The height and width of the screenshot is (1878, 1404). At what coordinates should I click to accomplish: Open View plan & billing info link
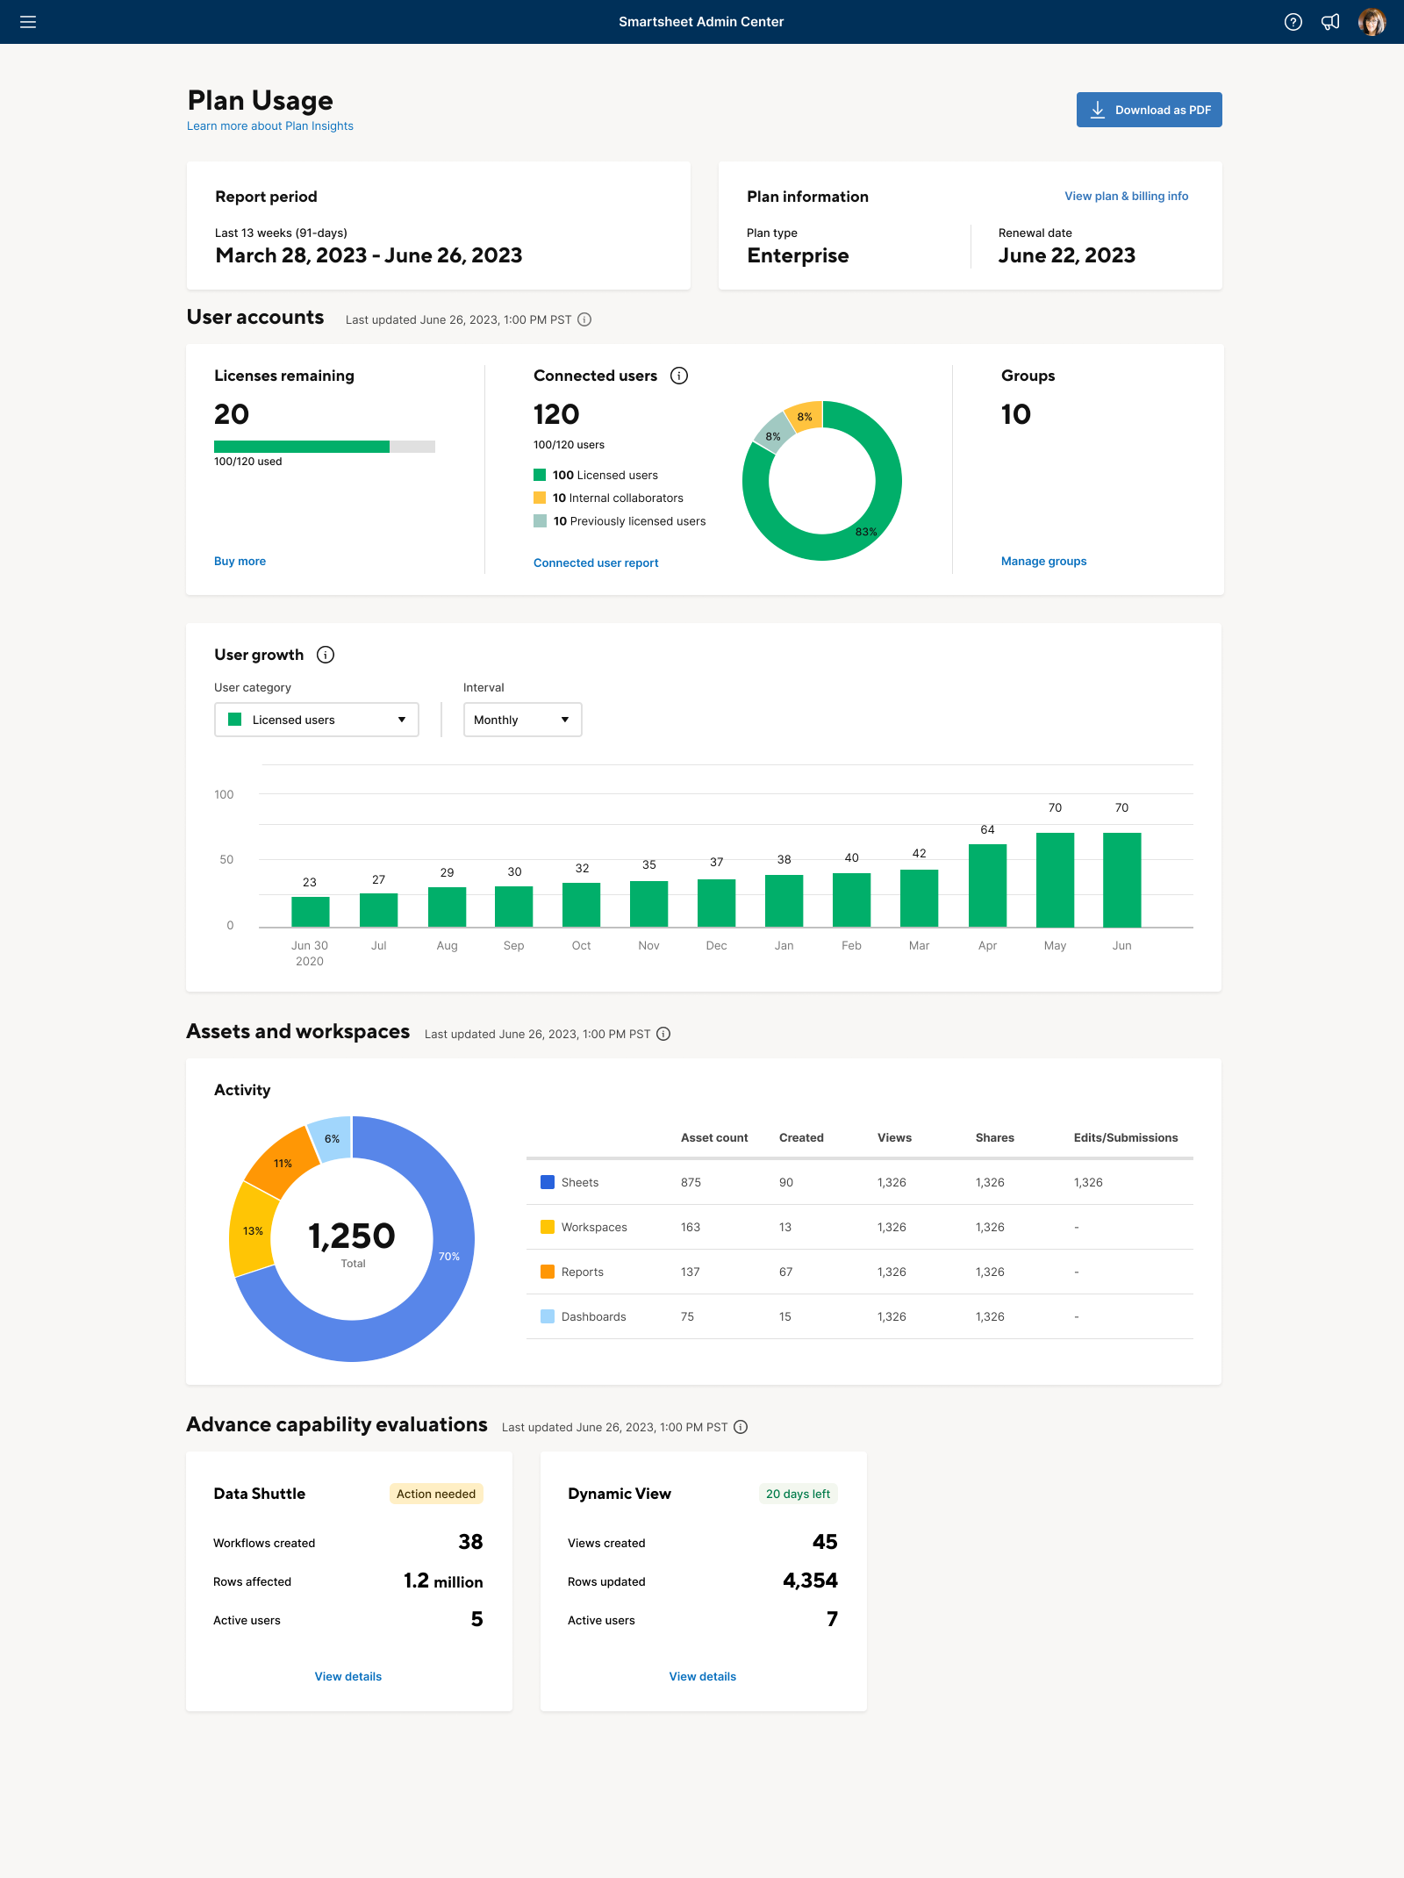1126,197
